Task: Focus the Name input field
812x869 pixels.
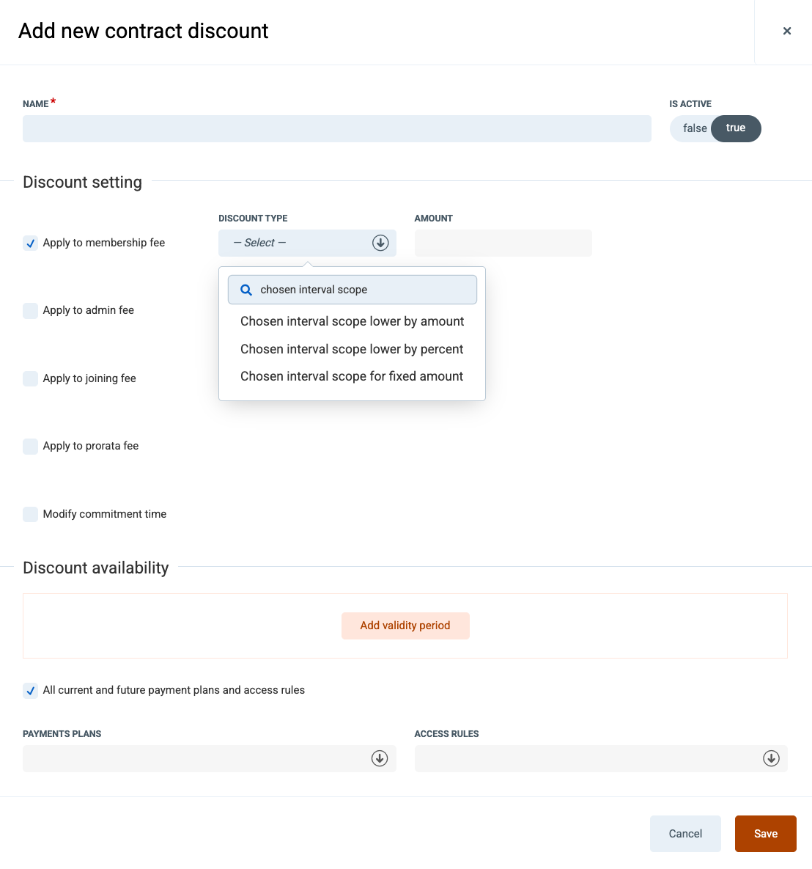Action: (337, 128)
